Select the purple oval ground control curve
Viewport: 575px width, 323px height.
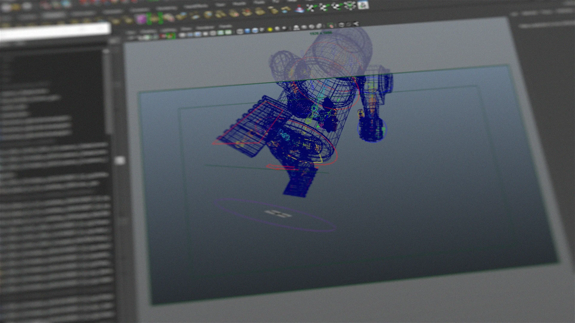click(275, 215)
